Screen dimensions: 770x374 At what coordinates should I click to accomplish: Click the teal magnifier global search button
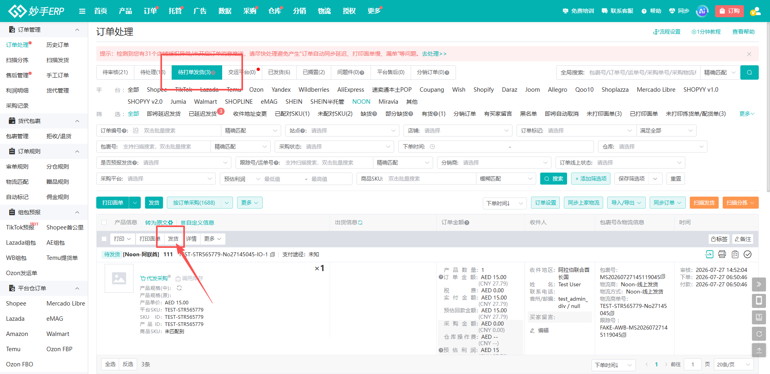point(749,72)
